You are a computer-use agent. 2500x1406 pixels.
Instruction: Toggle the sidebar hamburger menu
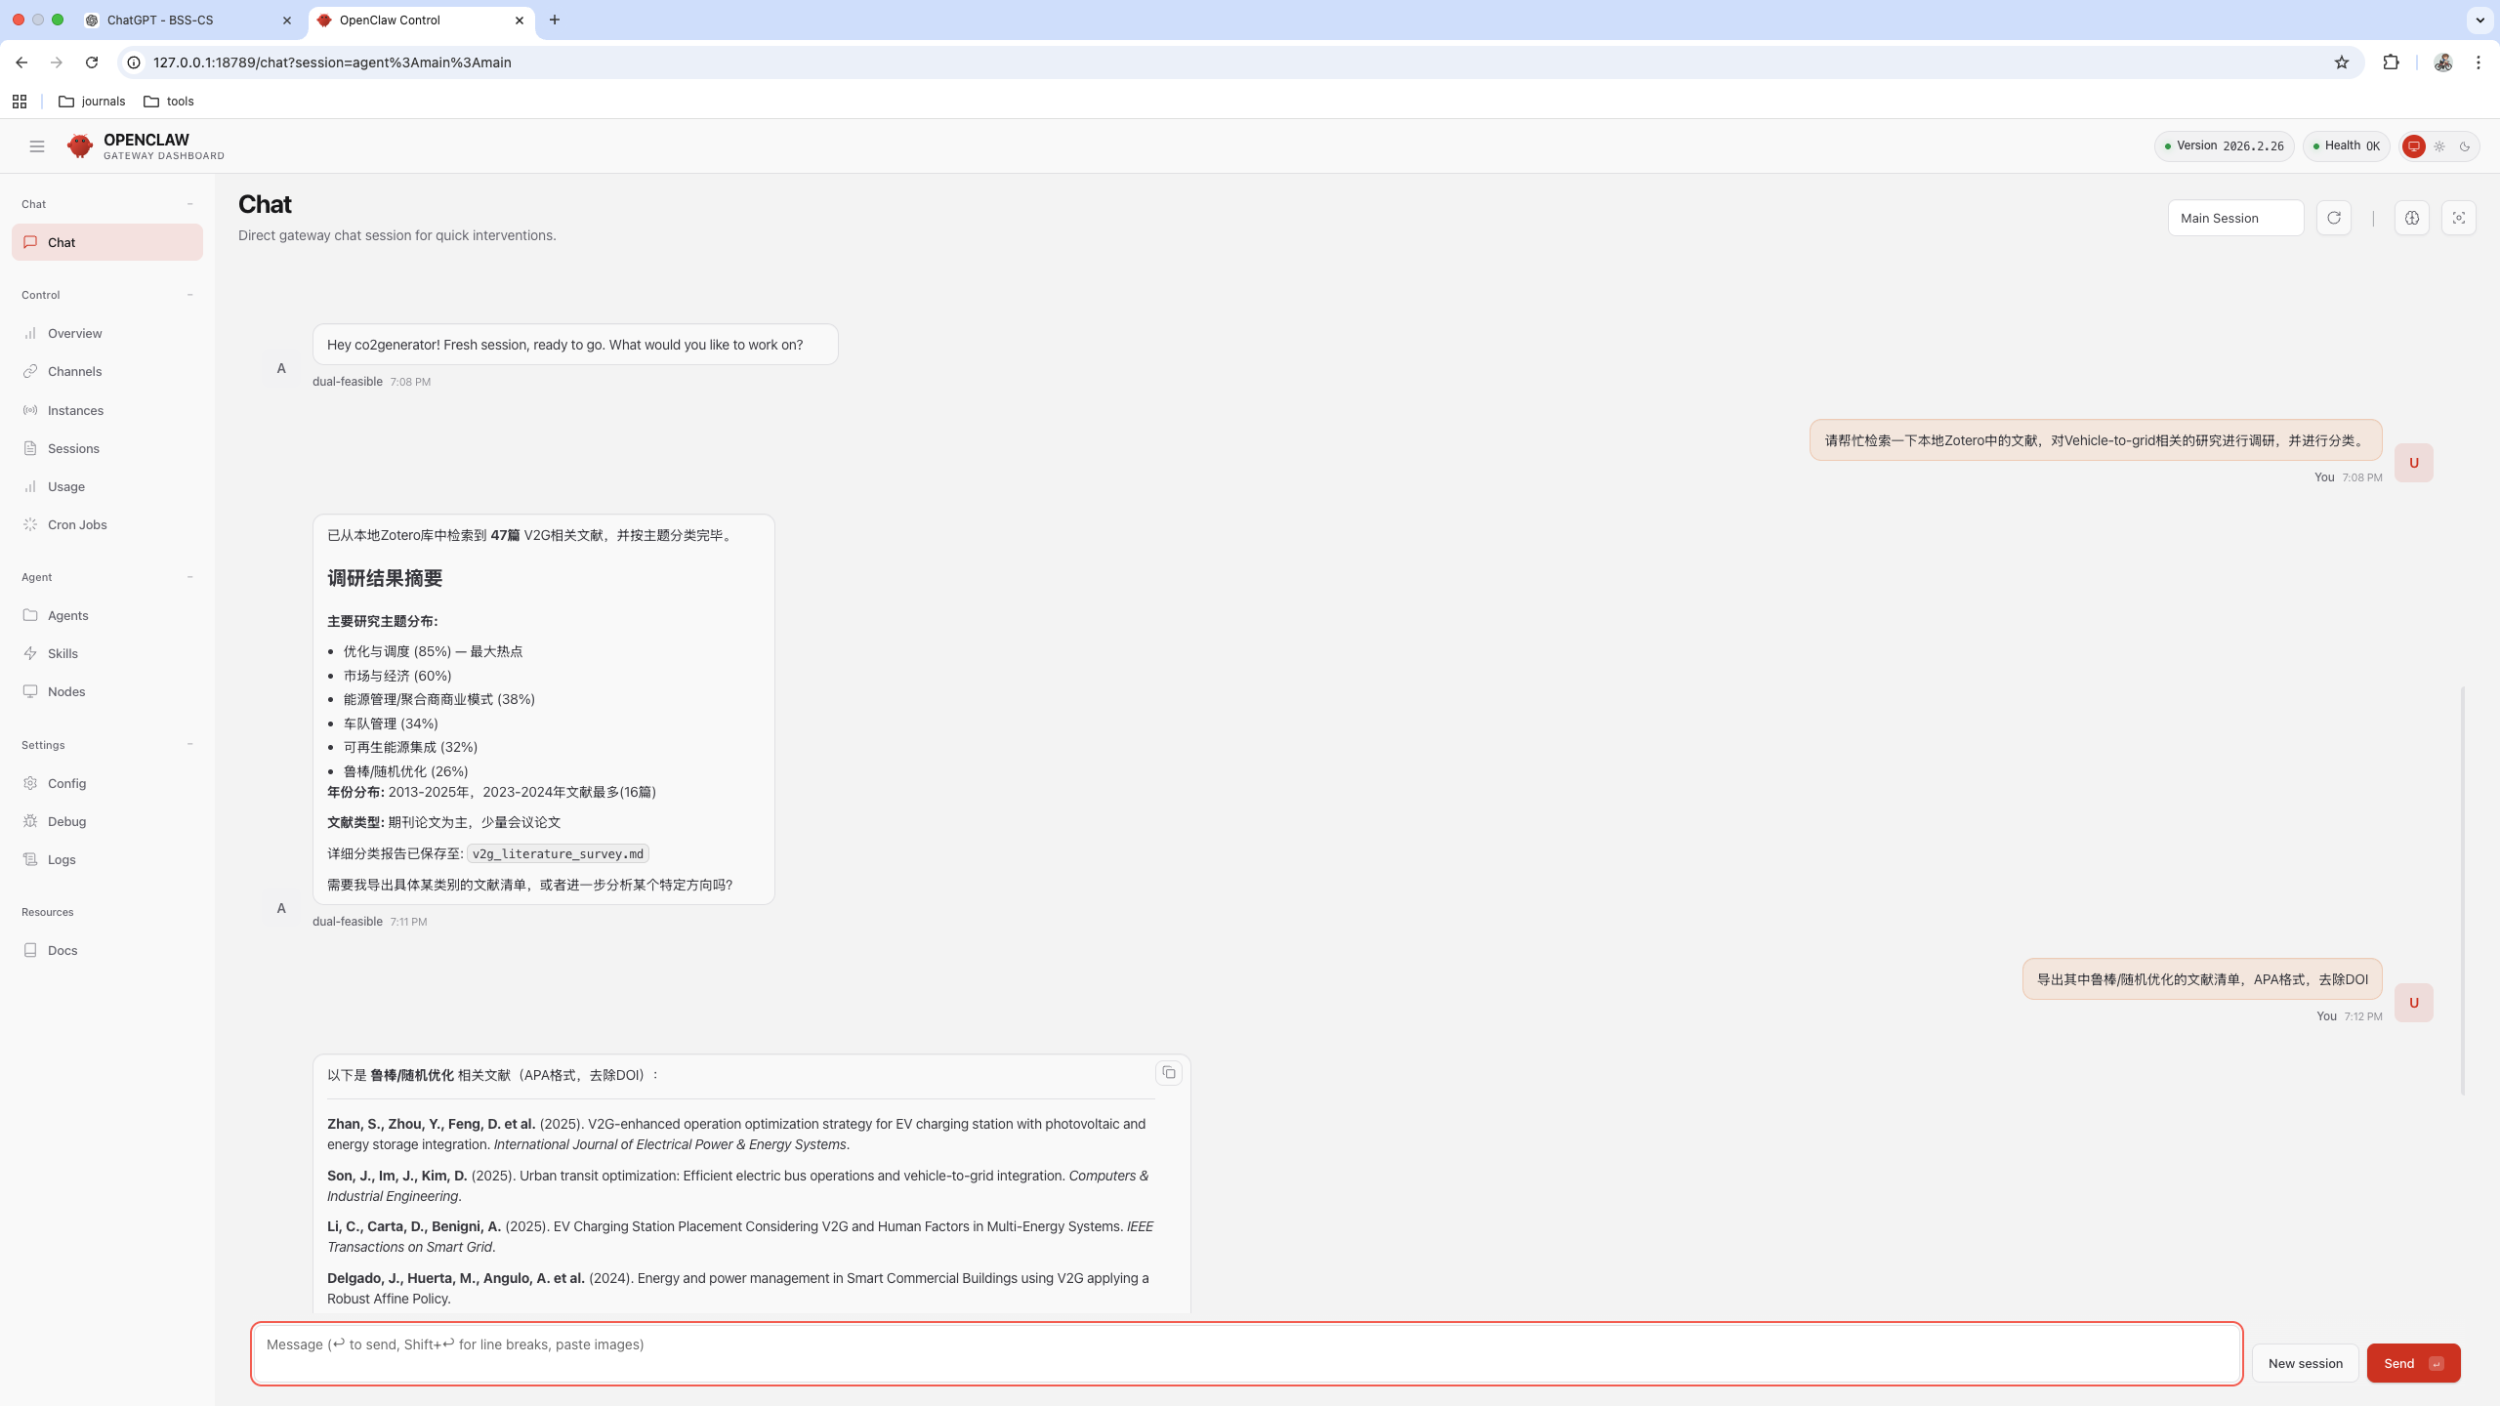coord(37,146)
